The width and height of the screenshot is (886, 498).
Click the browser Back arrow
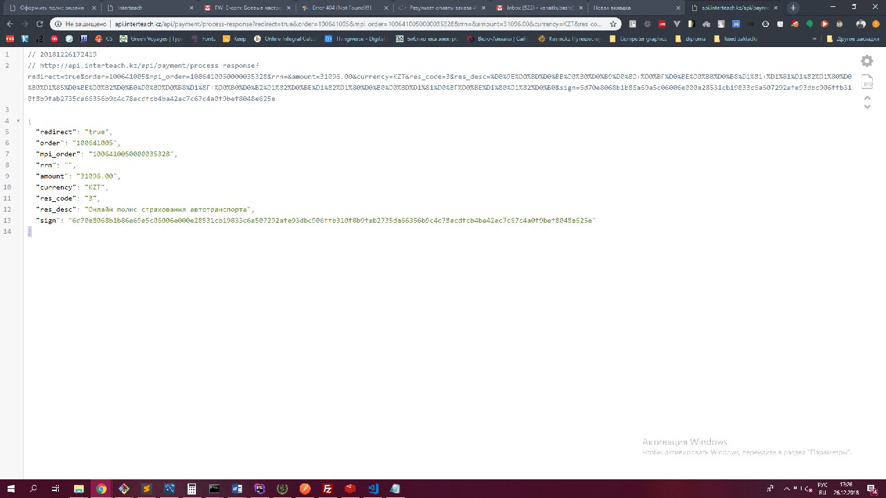coord(10,24)
